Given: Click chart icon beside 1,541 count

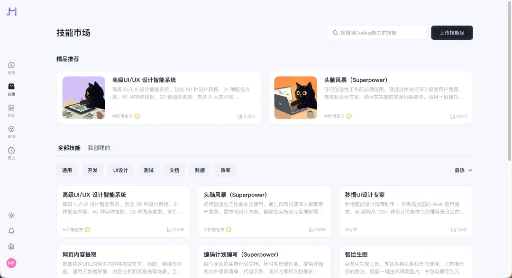Looking at the screenshot, I should click(x=454, y=230).
